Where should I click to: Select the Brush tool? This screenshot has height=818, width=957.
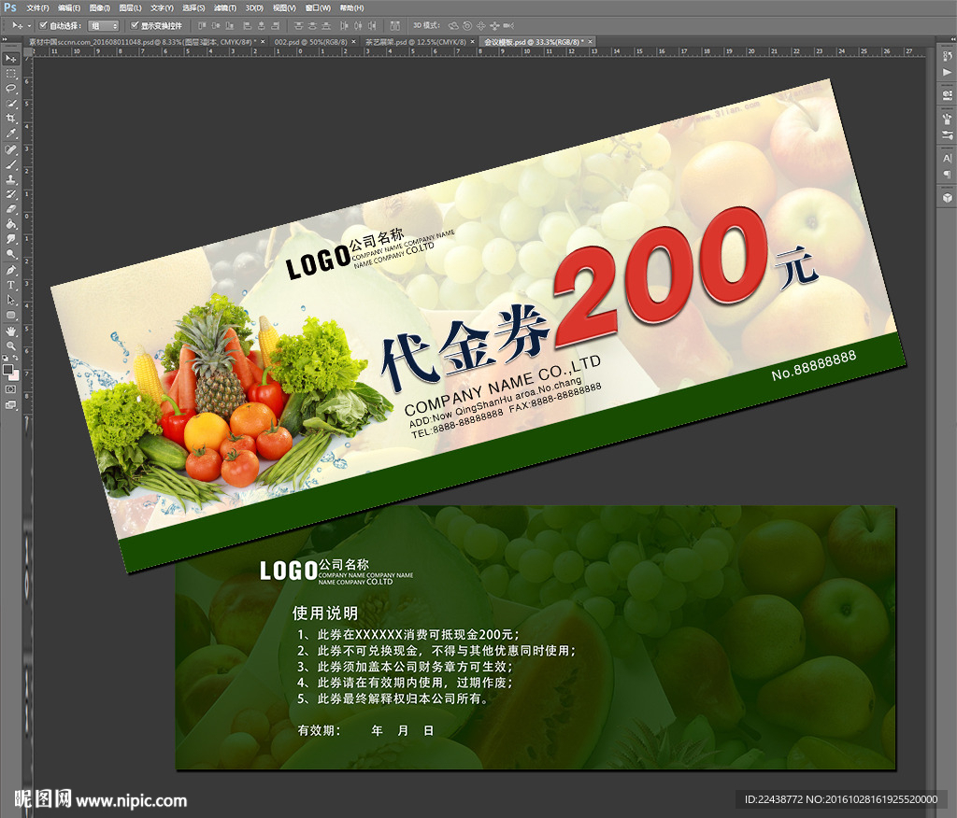pos(10,164)
